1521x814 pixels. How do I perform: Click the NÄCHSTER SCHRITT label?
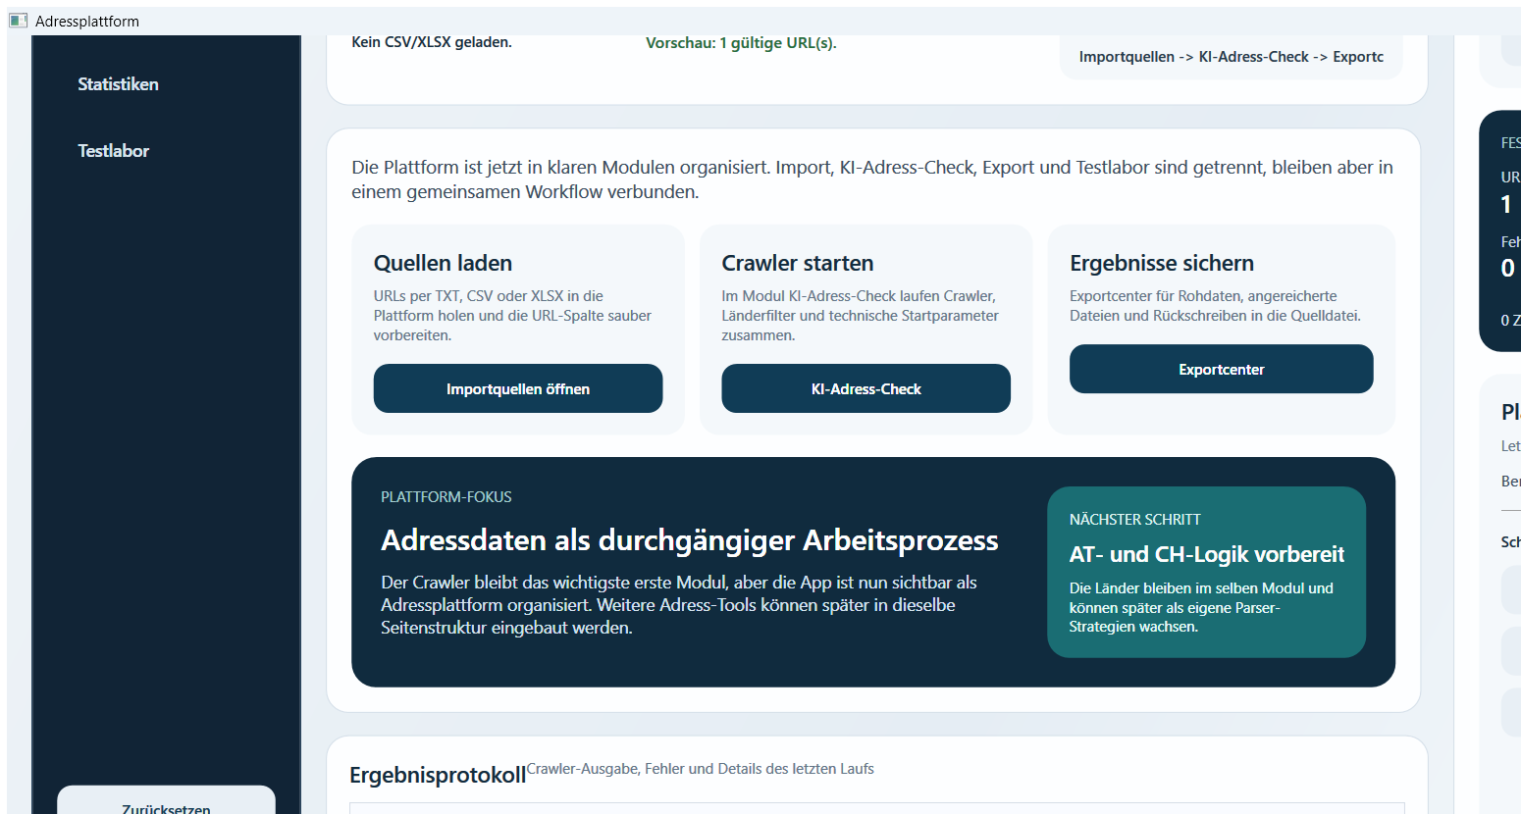tap(1134, 520)
